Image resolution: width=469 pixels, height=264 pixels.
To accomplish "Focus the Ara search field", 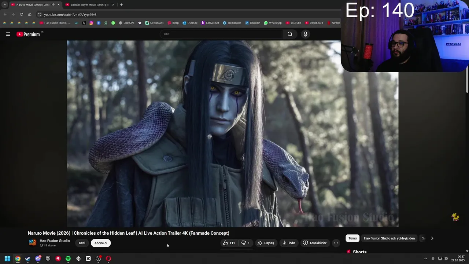I will coord(221,34).
